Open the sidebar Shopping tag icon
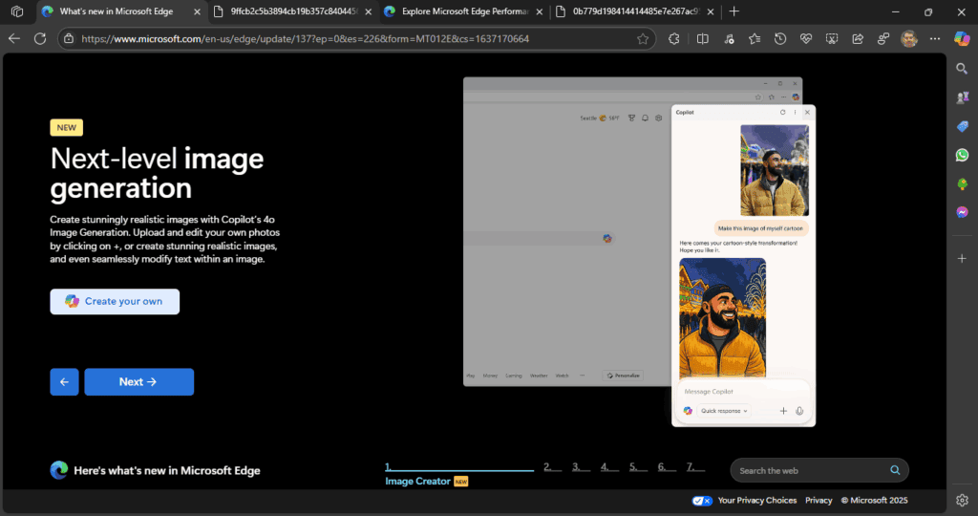Image resolution: width=978 pixels, height=516 pixels. point(962,126)
